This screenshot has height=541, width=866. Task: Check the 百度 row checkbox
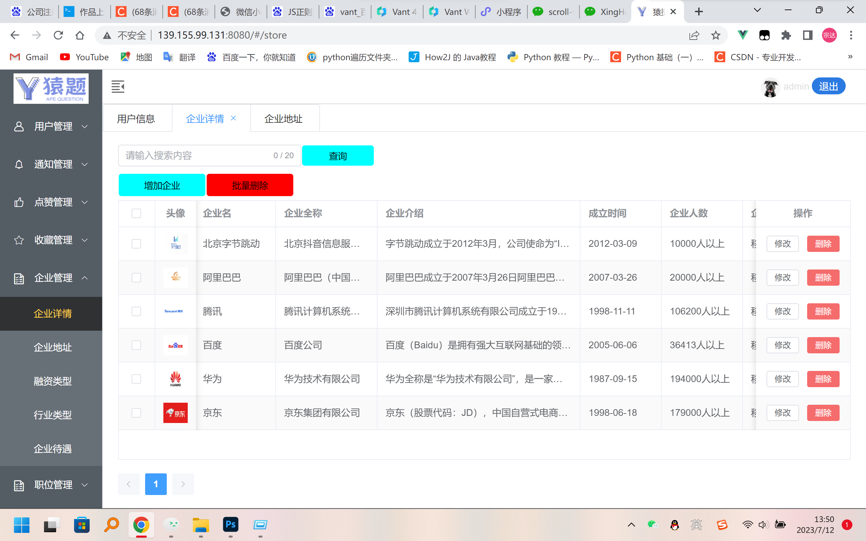click(x=136, y=345)
